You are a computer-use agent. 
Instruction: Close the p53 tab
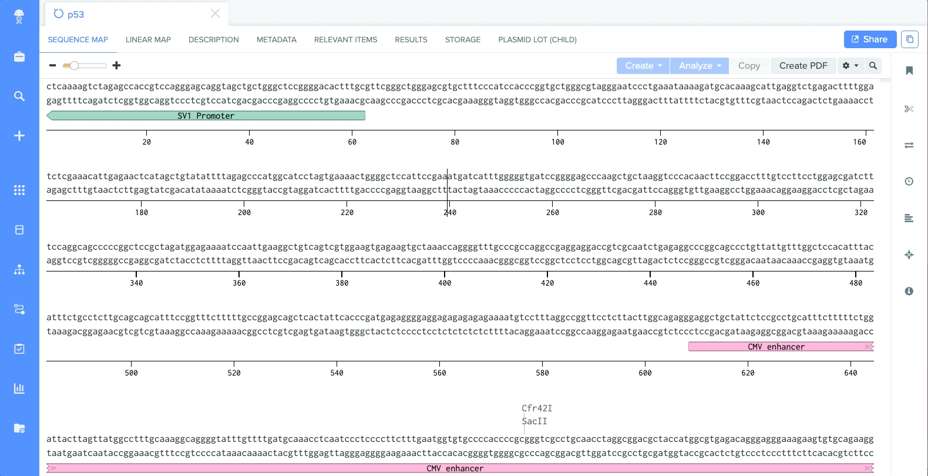[216, 14]
